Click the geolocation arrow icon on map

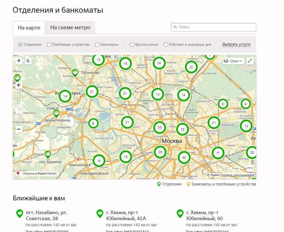(19, 61)
